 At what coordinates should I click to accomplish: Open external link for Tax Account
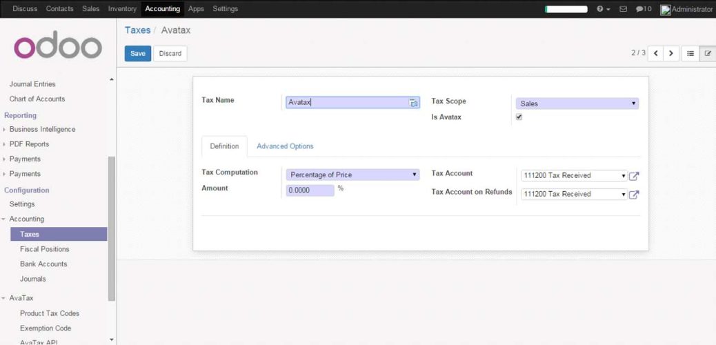634,176
